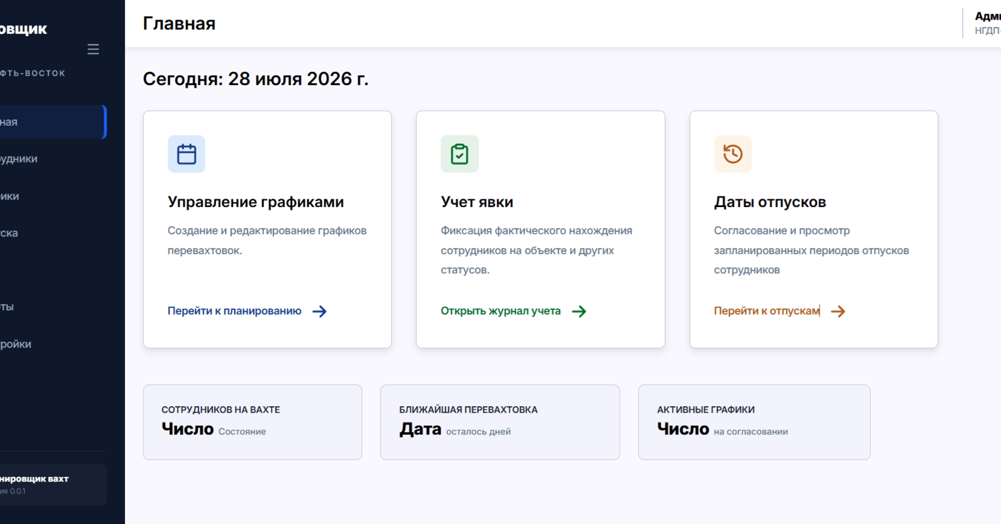1001x524 pixels.
Task: Click the sidebar footer name ending in "нировщик вахт"
Action: pyautogui.click(x=34, y=479)
